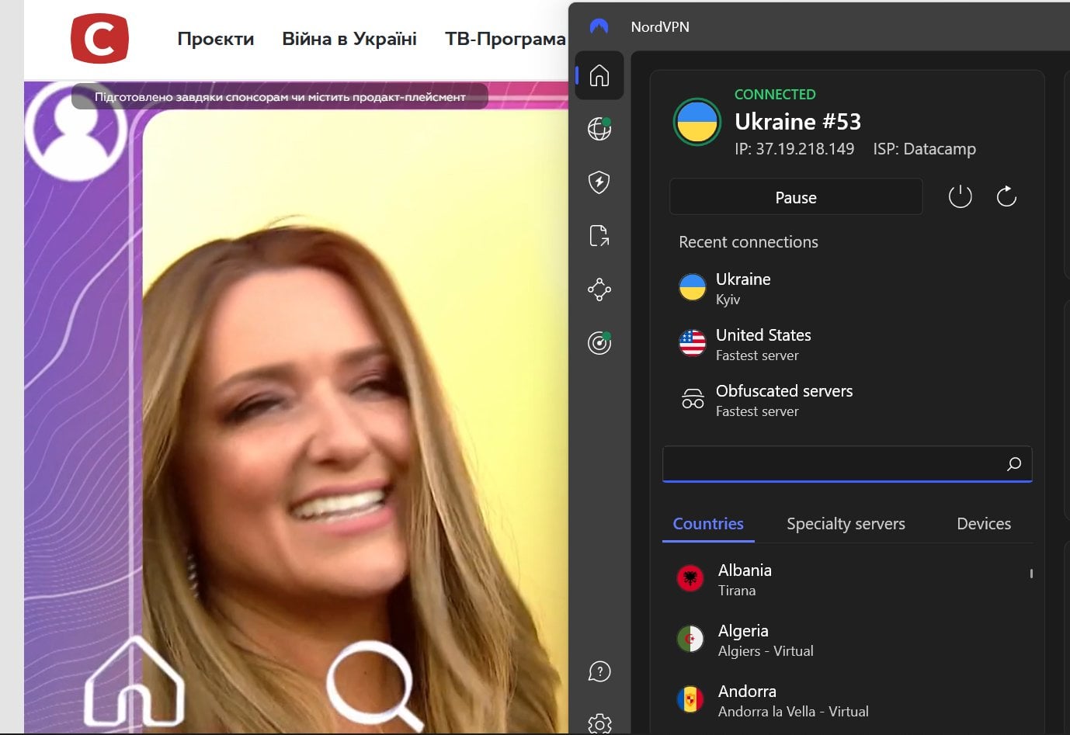Open the file sharing sidebar icon
Screen dimensions: 1070x735
tap(599, 236)
